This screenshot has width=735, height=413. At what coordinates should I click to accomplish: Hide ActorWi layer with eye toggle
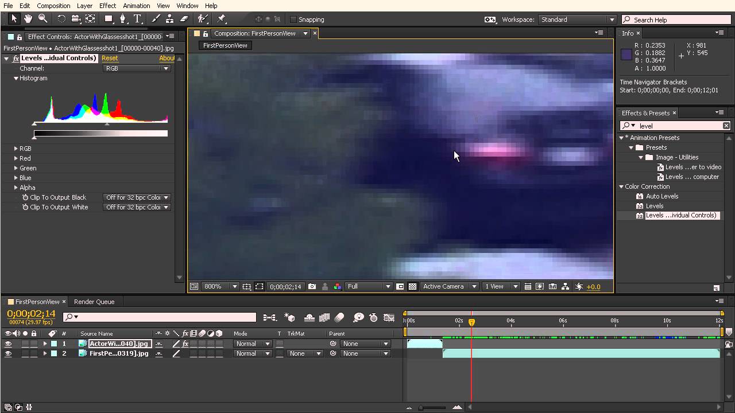click(x=8, y=344)
